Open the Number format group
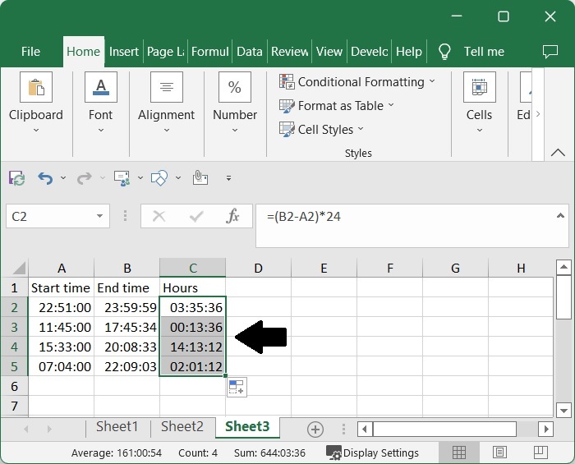Screen dimensions: 575x464 pyautogui.click(x=235, y=103)
